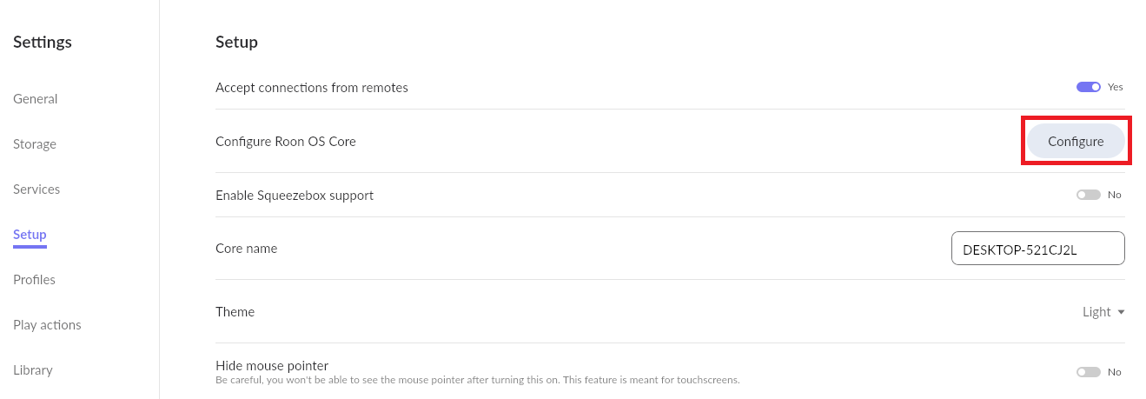
Task: Turn on Hide mouse pointer toggle
Action: [x=1089, y=372]
